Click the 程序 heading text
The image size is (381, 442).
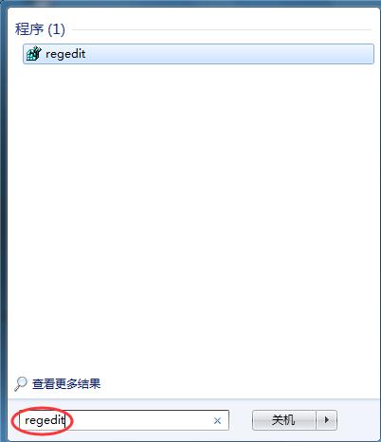click(x=29, y=29)
